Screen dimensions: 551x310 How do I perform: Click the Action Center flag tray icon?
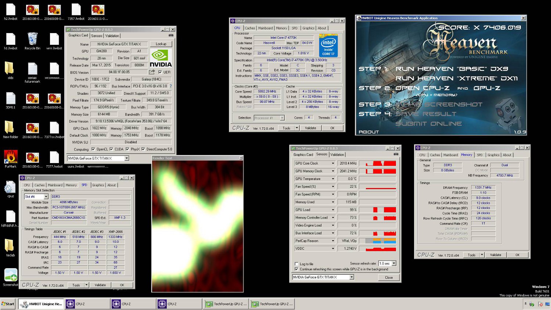540,304
